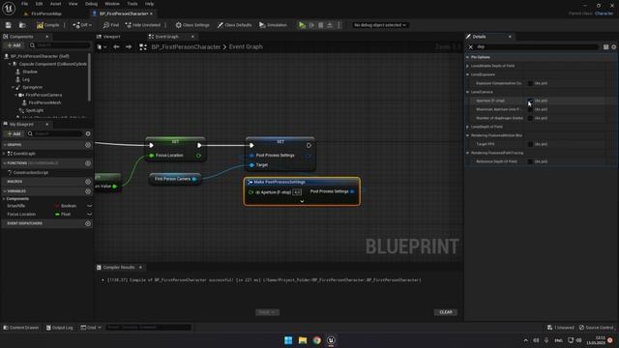619x348 pixels.
Task: Switch to the Viewport tab
Action: (108, 37)
